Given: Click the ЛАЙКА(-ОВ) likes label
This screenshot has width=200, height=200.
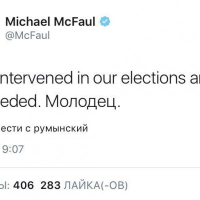Looking at the screenshot, I should pyautogui.click(x=96, y=185).
